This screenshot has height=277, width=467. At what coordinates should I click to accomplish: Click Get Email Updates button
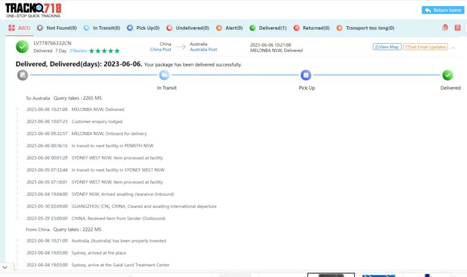pyautogui.click(x=426, y=47)
